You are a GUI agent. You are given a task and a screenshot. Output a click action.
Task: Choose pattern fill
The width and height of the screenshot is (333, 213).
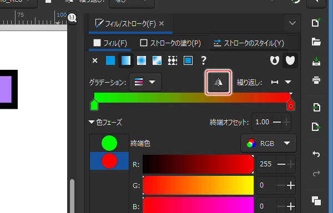coord(173,60)
